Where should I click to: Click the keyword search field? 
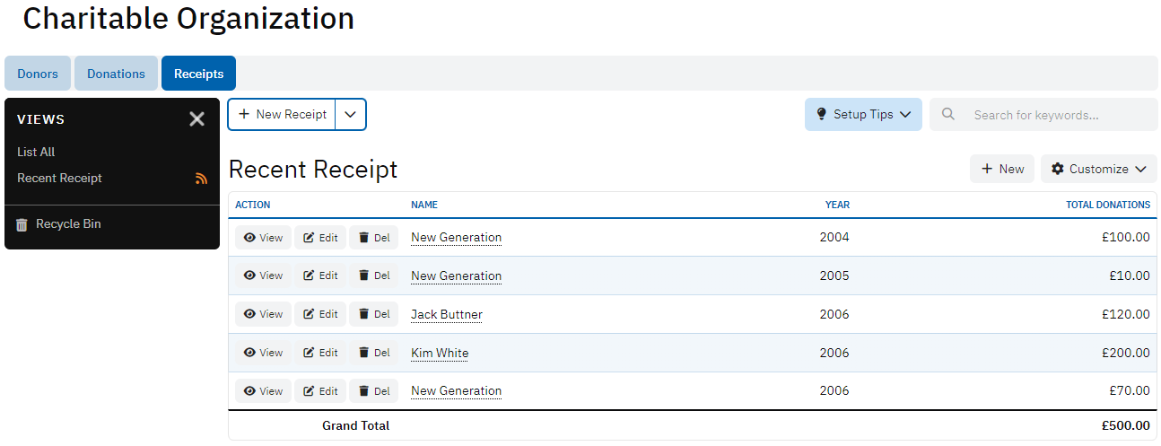[1059, 115]
